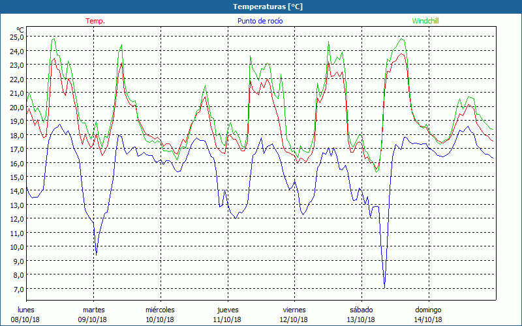This screenshot has width=522, height=326.
Task: Click the 'jueves' day label
Action: [x=228, y=310]
